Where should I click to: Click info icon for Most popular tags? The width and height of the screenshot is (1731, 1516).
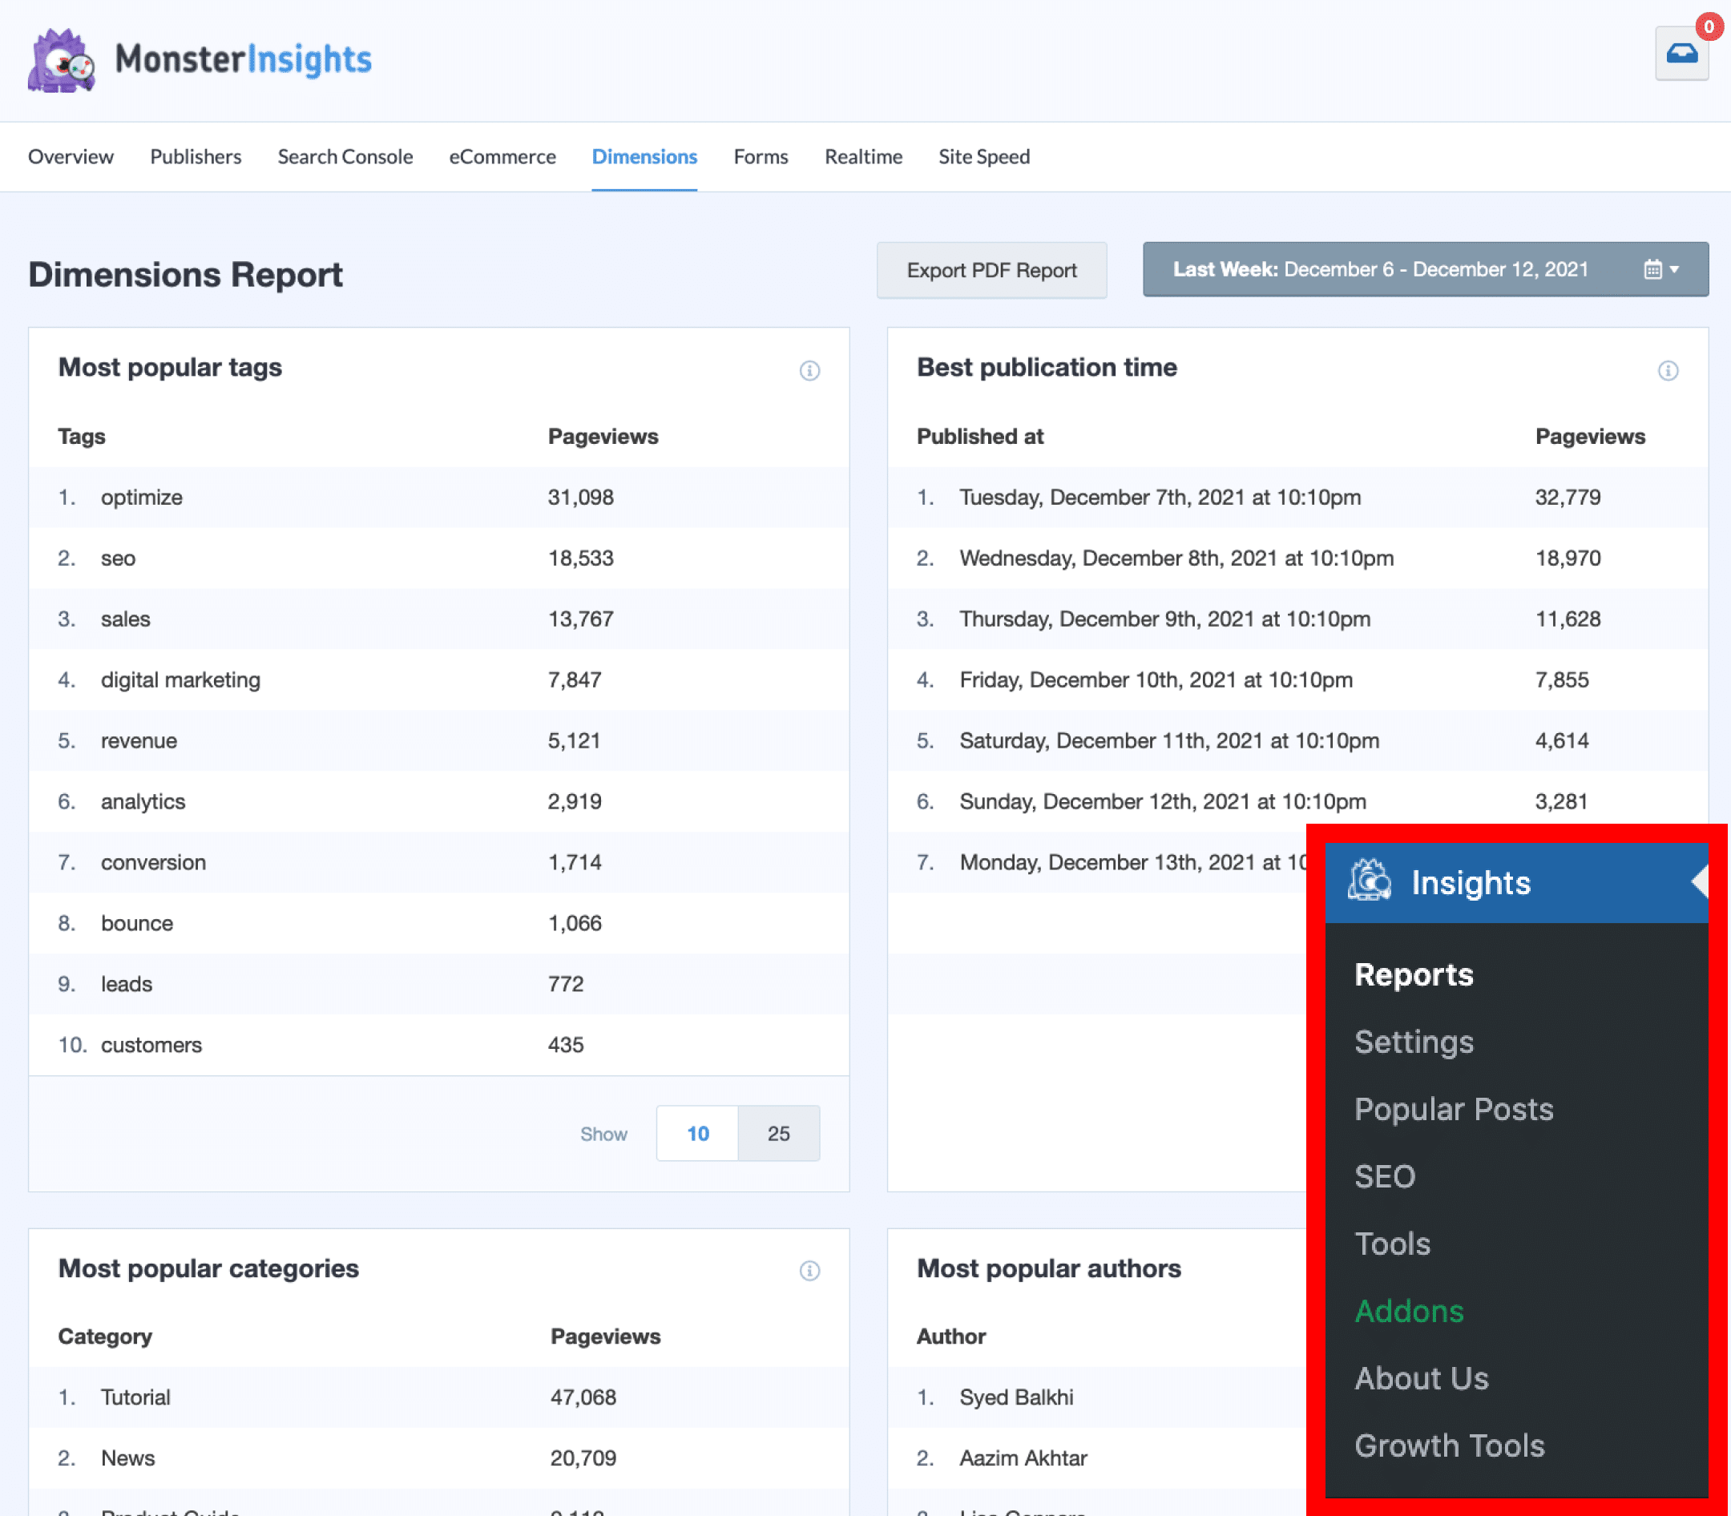click(809, 370)
